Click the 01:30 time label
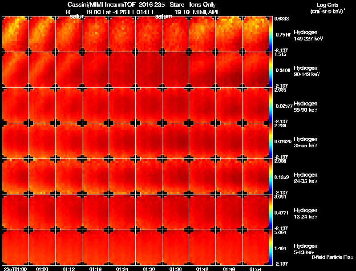Image resolution: width=356 pixels, height=271 pixels. point(149,269)
